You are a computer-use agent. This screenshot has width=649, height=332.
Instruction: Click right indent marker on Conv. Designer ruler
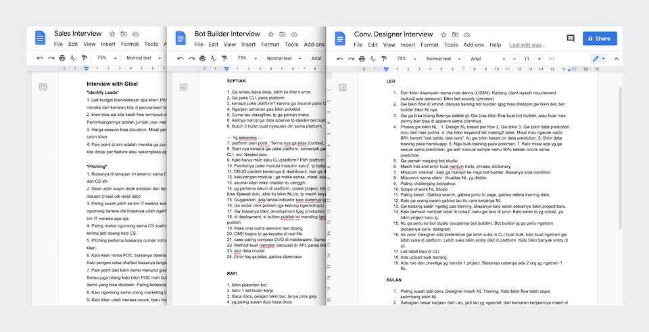[569, 70]
